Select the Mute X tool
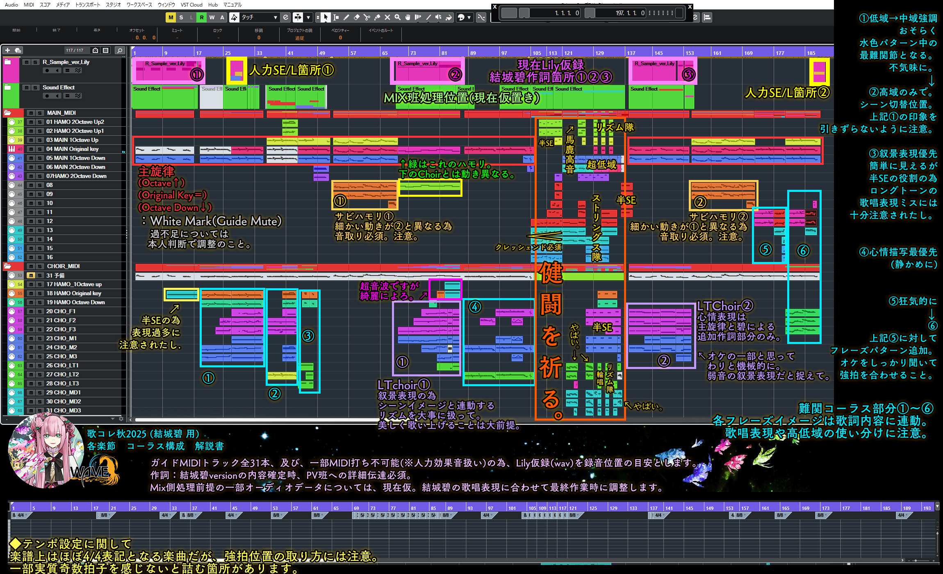The width and height of the screenshot is (943, 574). point(387,17)
